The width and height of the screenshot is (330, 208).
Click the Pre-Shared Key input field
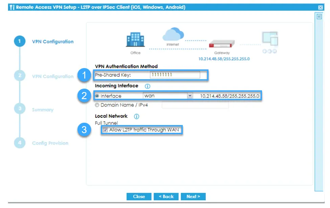click(x=175, y=75)
